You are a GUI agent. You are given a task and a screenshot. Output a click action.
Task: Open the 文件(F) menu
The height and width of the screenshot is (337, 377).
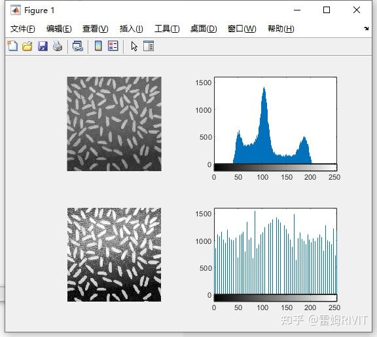(x=23, y=29)
